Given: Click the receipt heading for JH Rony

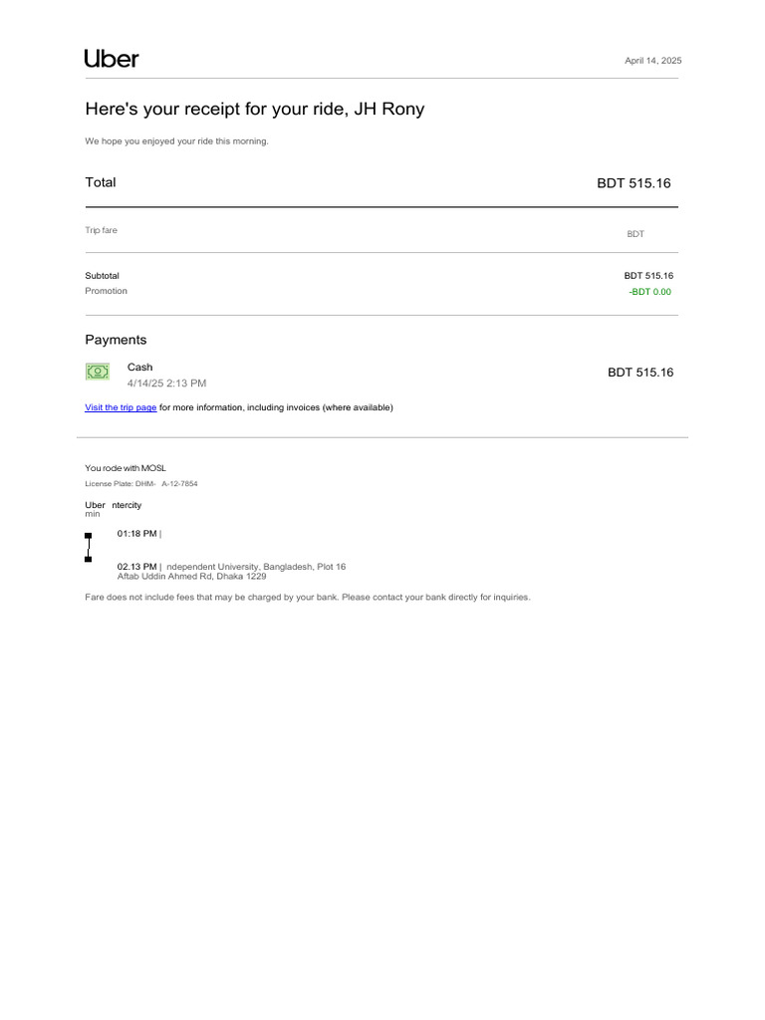Looking at the screenshot, I should (x=254, y=110).
